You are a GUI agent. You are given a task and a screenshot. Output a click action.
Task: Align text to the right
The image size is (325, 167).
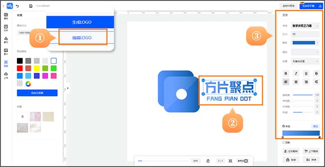click(306, 82)
